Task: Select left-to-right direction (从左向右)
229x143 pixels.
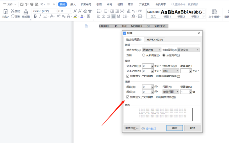Action: click(164, 55)
